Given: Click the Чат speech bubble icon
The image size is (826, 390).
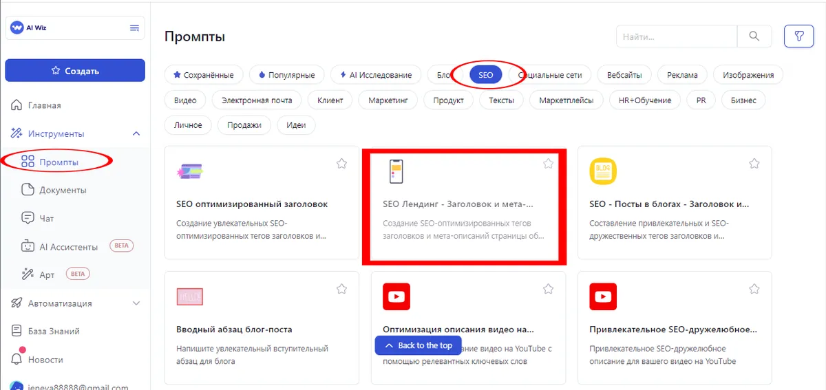Looking at the screenshot, I should click(x=28, y=218).
